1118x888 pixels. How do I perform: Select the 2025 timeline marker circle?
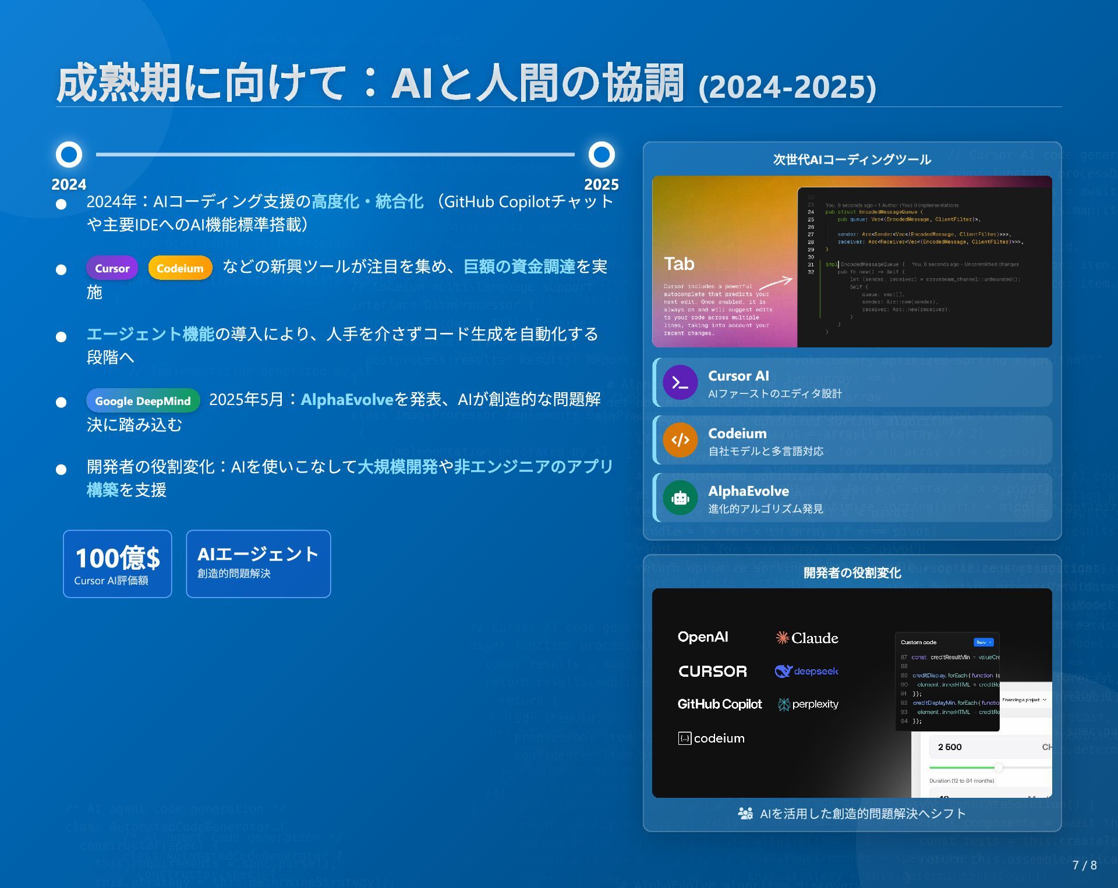pos(602,154)
